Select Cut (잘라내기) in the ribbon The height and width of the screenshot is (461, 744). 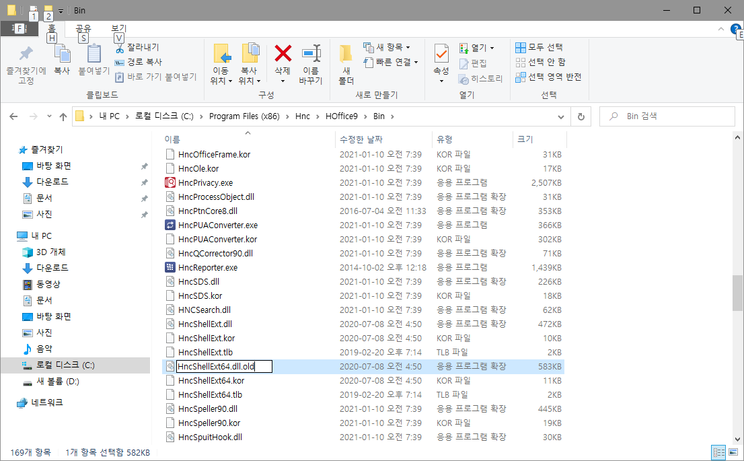pyautogui.click(x=138, y=48)
